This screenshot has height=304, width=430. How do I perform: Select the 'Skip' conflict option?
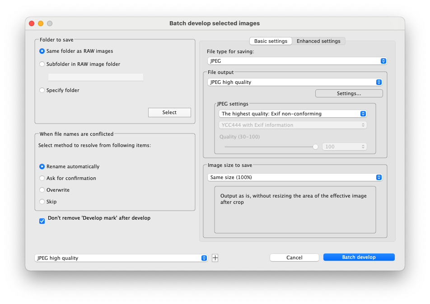(42, 202)
